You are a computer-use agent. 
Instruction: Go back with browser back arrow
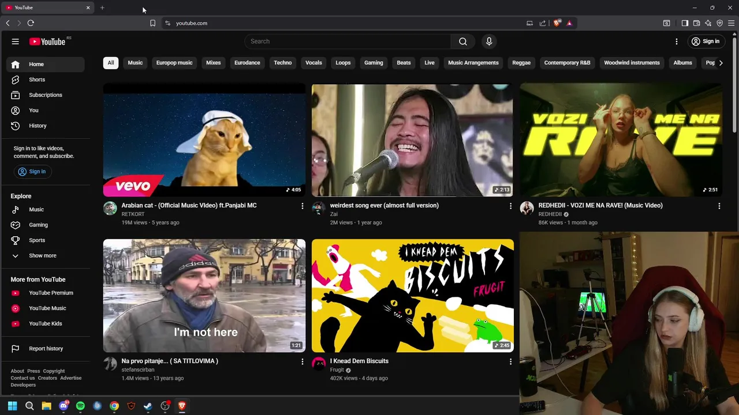(8, 23)
